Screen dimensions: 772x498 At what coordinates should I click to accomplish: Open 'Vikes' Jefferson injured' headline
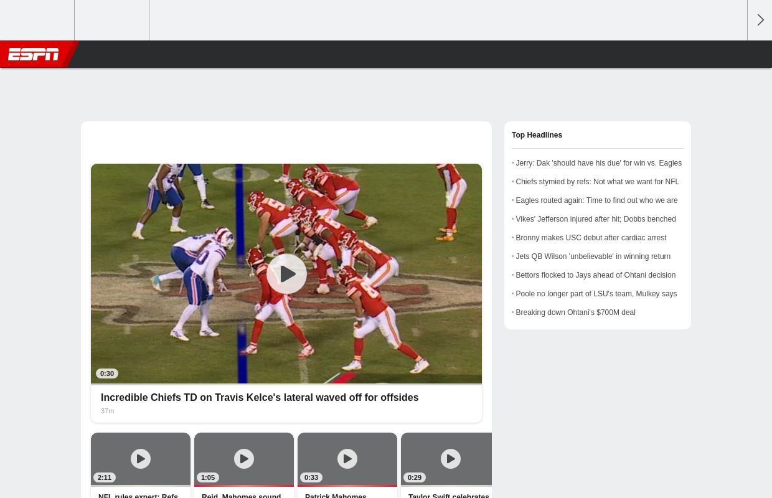(595, 219)
